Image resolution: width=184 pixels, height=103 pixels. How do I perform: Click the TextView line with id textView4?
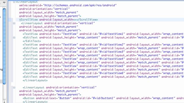(103, 59)
